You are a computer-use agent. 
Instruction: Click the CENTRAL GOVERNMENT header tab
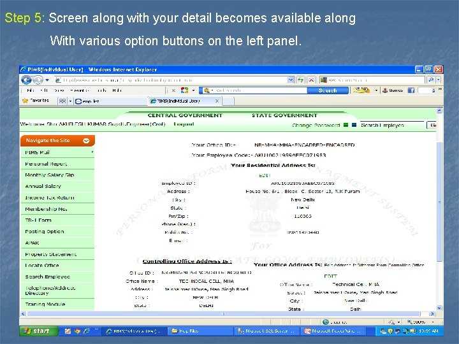pyautogui.click(x=185, y=115)
